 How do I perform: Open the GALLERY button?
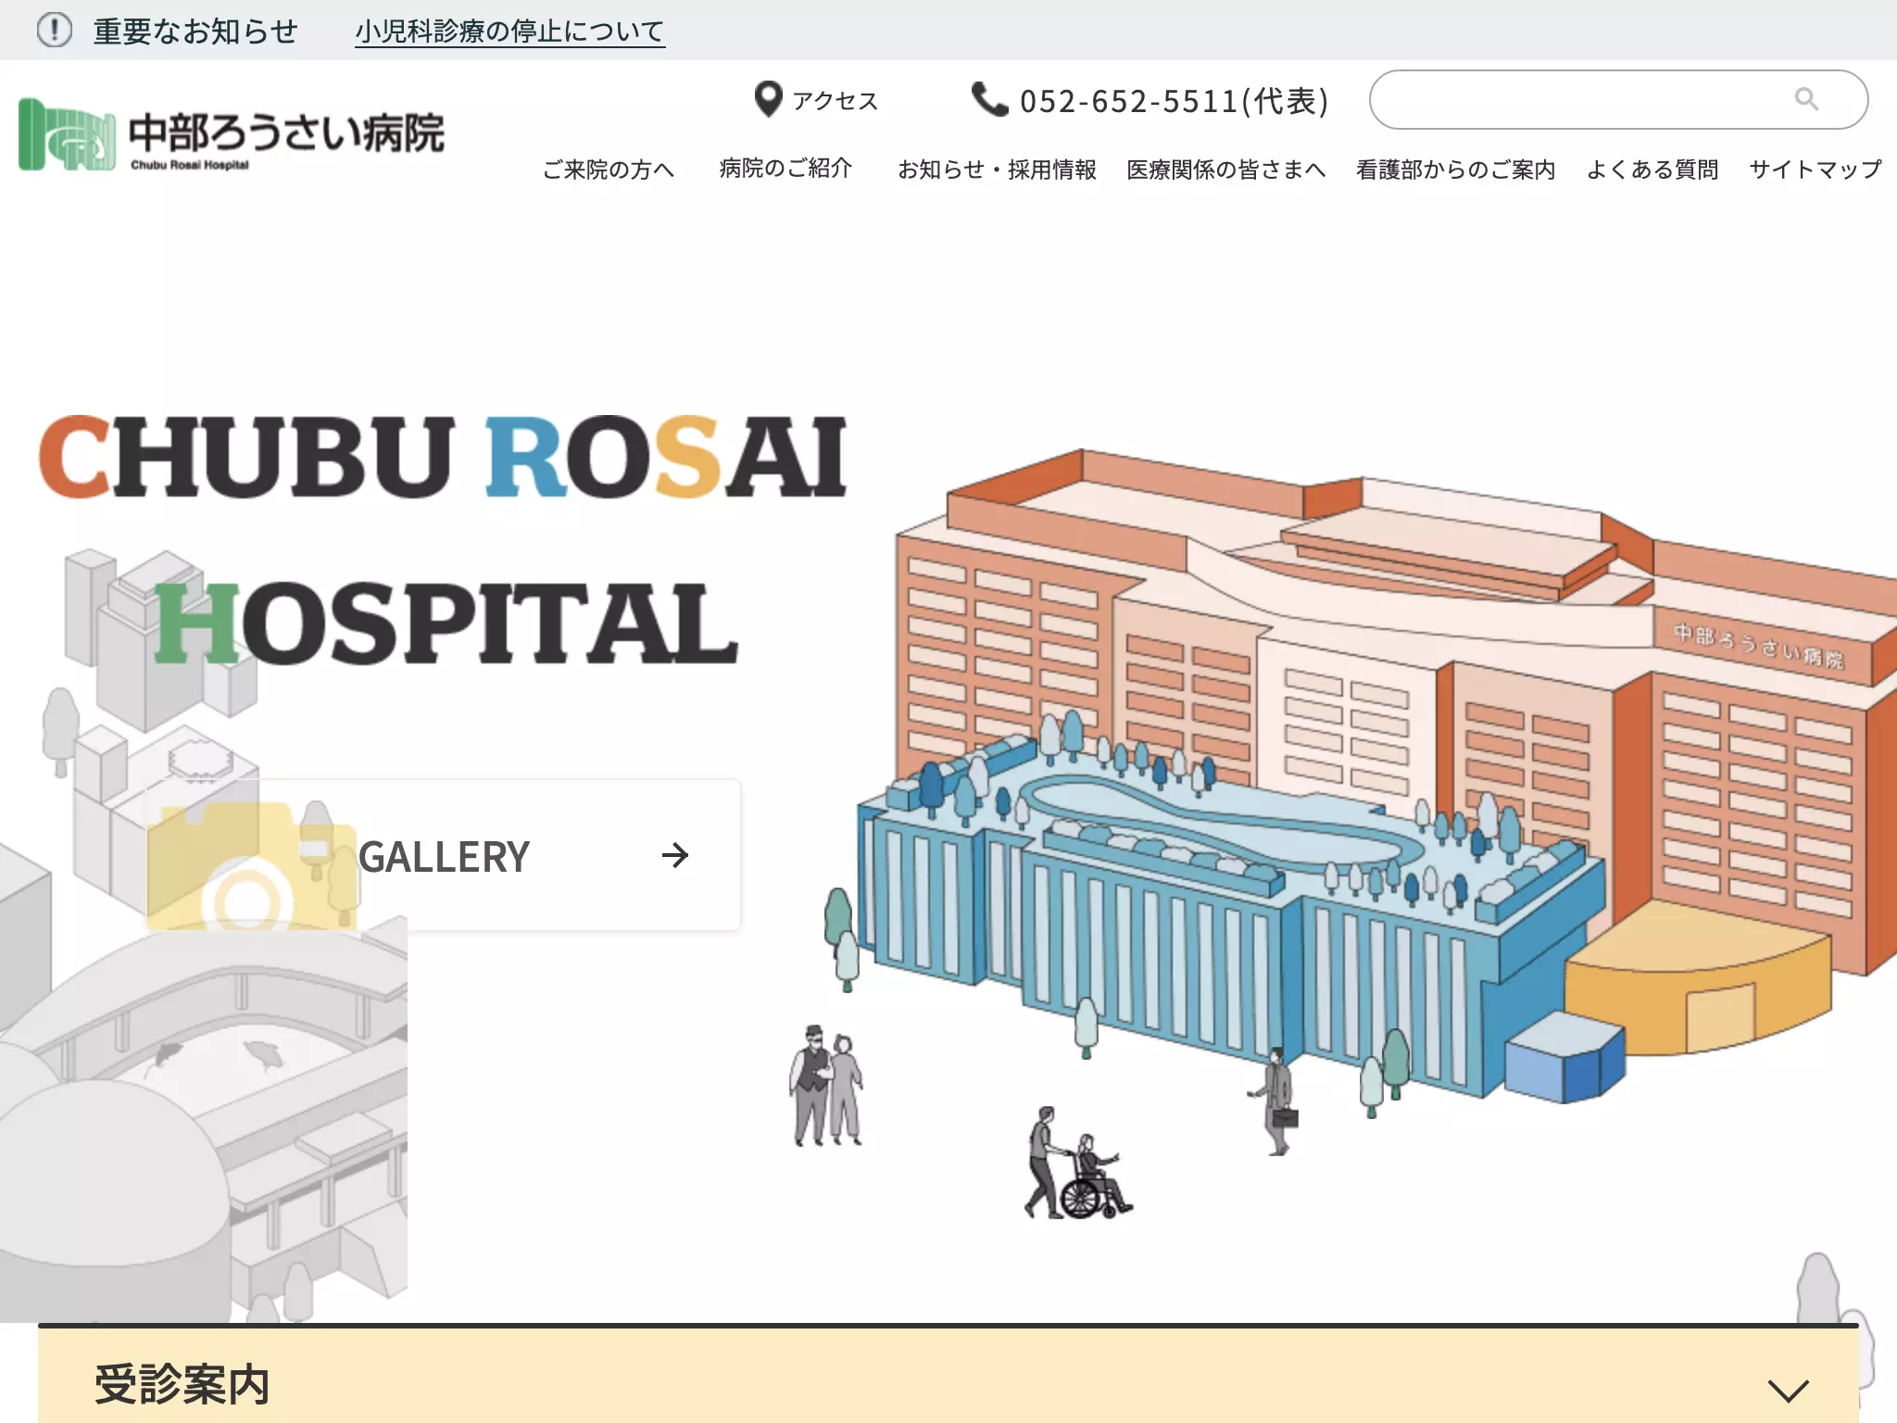[x=444, y=855]
